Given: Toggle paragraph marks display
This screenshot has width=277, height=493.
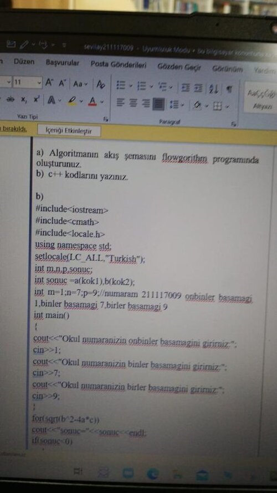Looking at the screenshot, I should (x=229, y=89).
